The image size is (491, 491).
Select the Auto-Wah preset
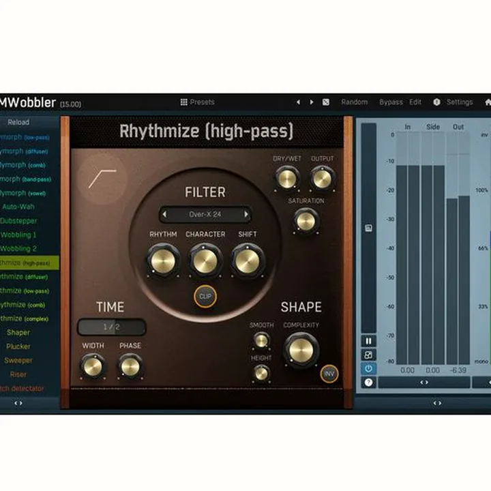pyautogui.click(x=18, y=207)
